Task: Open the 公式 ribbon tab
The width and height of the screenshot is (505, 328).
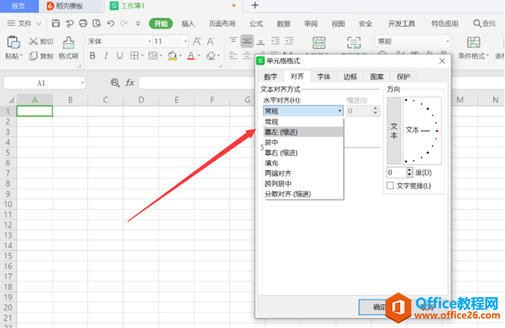Action: (256, 23)
